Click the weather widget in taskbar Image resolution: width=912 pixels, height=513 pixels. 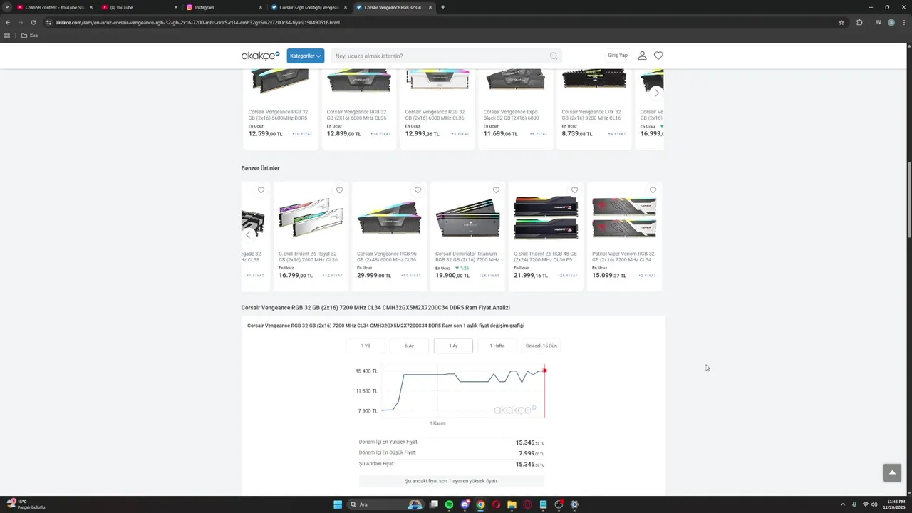(26, 504)
